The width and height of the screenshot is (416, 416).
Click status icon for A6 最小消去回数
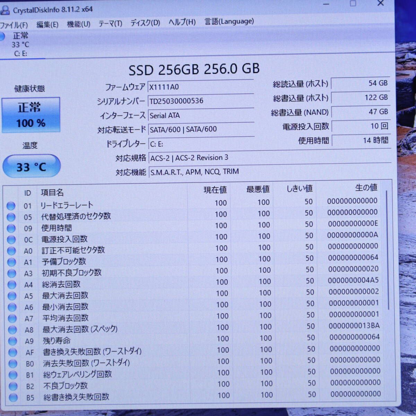[12, 307]
